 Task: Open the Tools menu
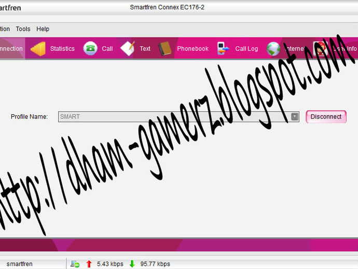23,29
